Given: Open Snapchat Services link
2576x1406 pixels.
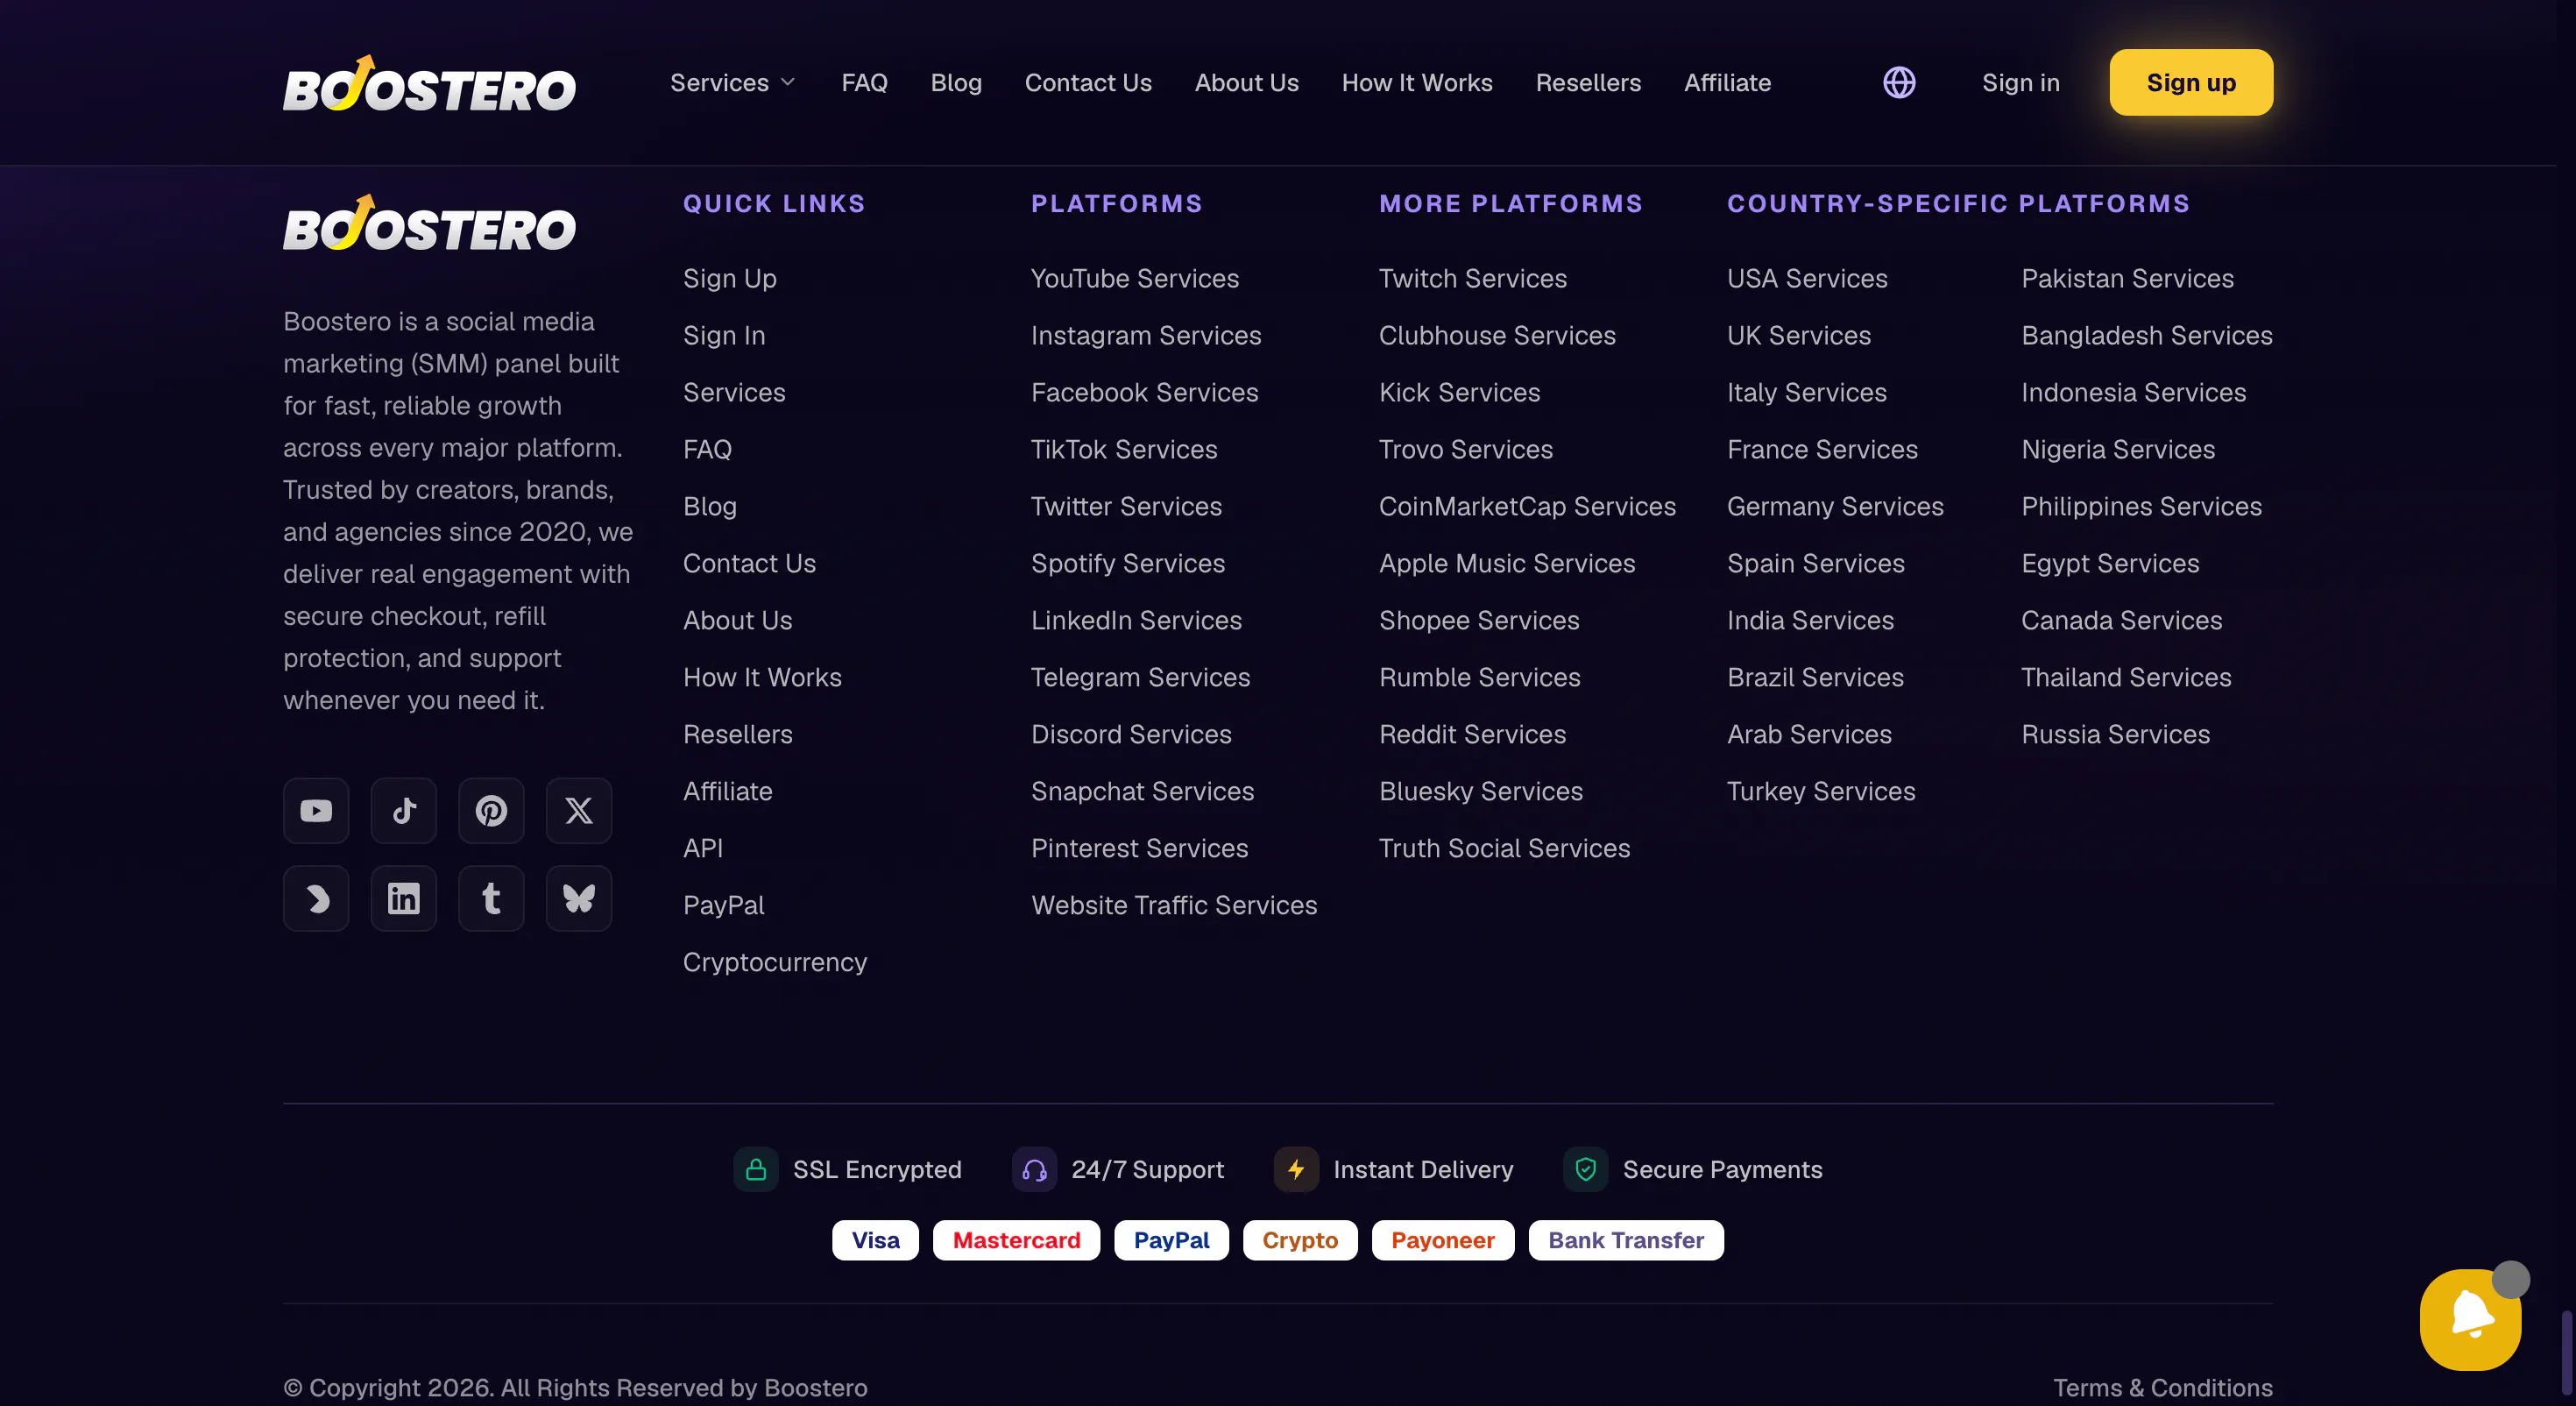Looking at the screenshot, I should [1142, 791].
